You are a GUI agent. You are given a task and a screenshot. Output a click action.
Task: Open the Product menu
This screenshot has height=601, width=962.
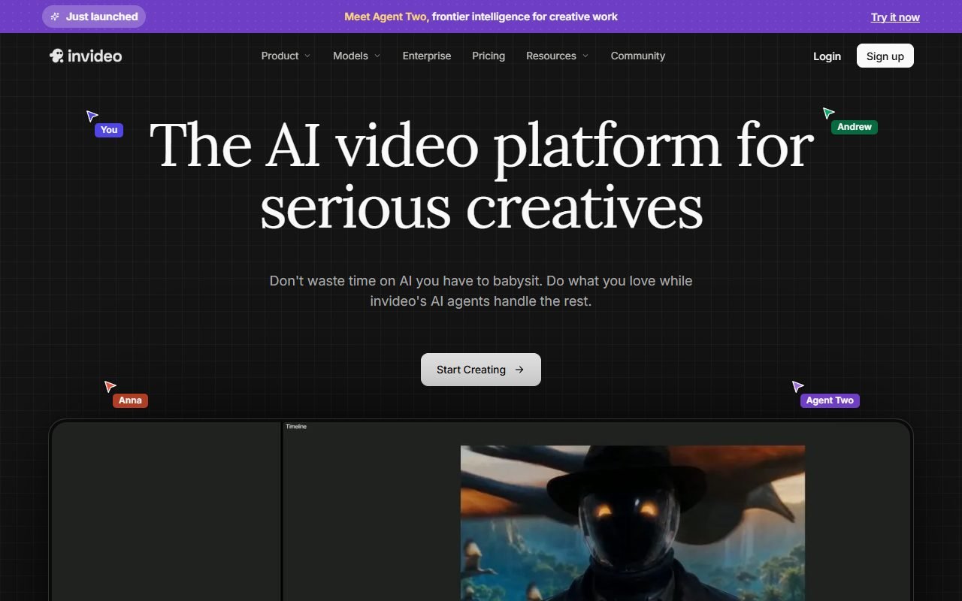pos(286,56)
